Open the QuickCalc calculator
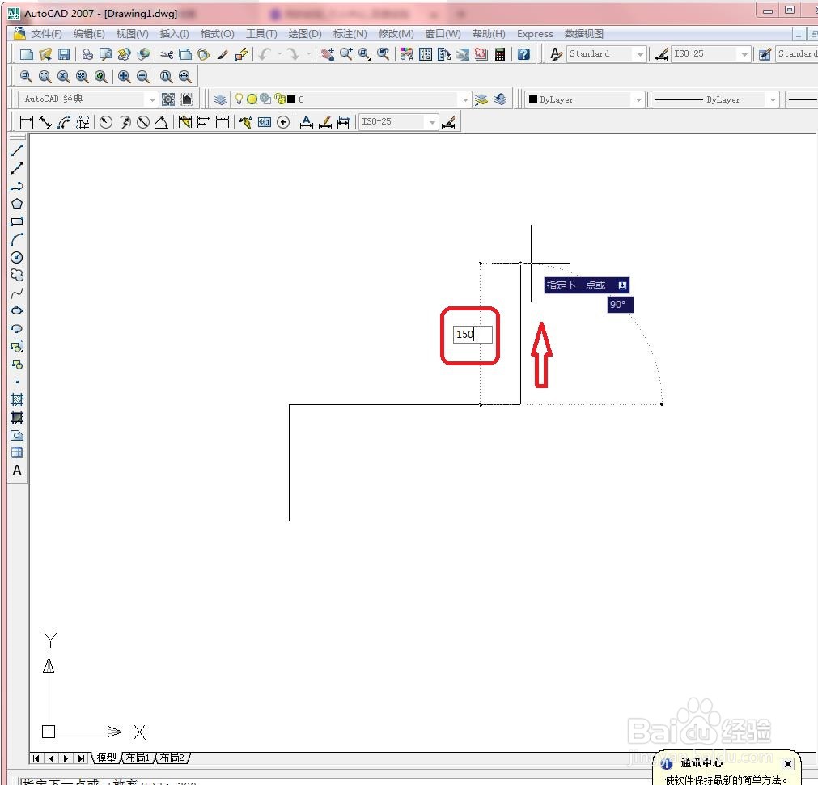Viewport: 818px width, 785px height. (500, 54)
